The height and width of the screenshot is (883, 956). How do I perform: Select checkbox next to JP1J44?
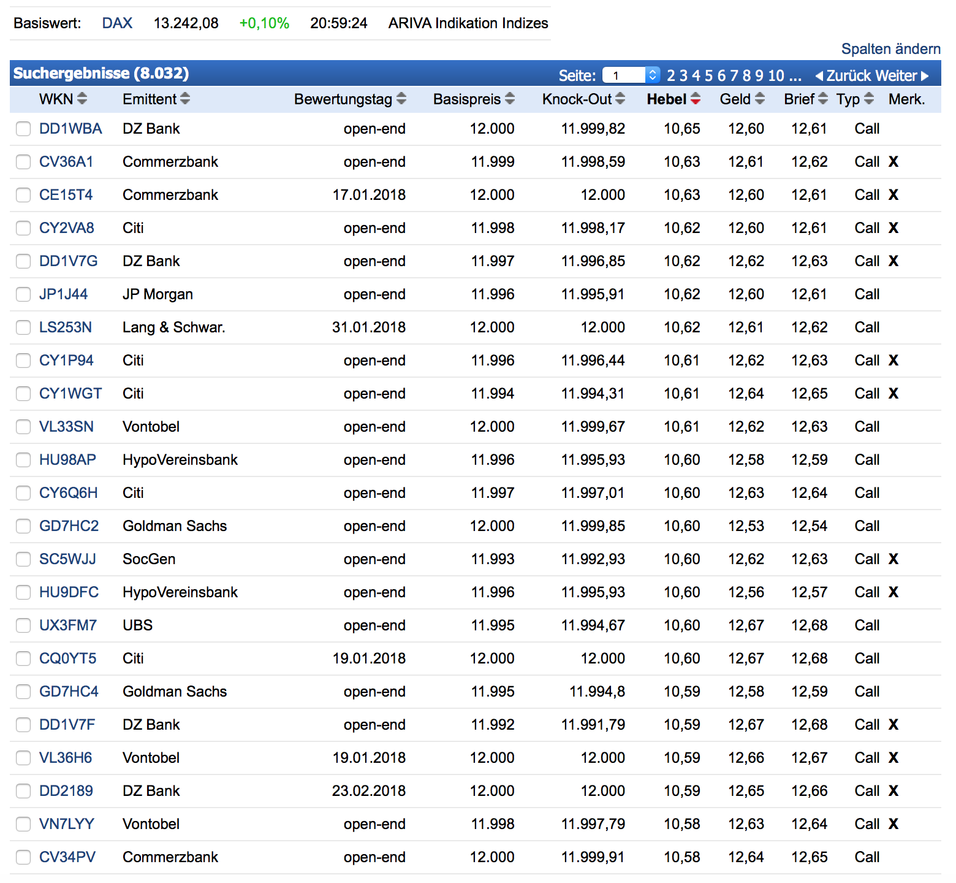click(x=23, y=294)
